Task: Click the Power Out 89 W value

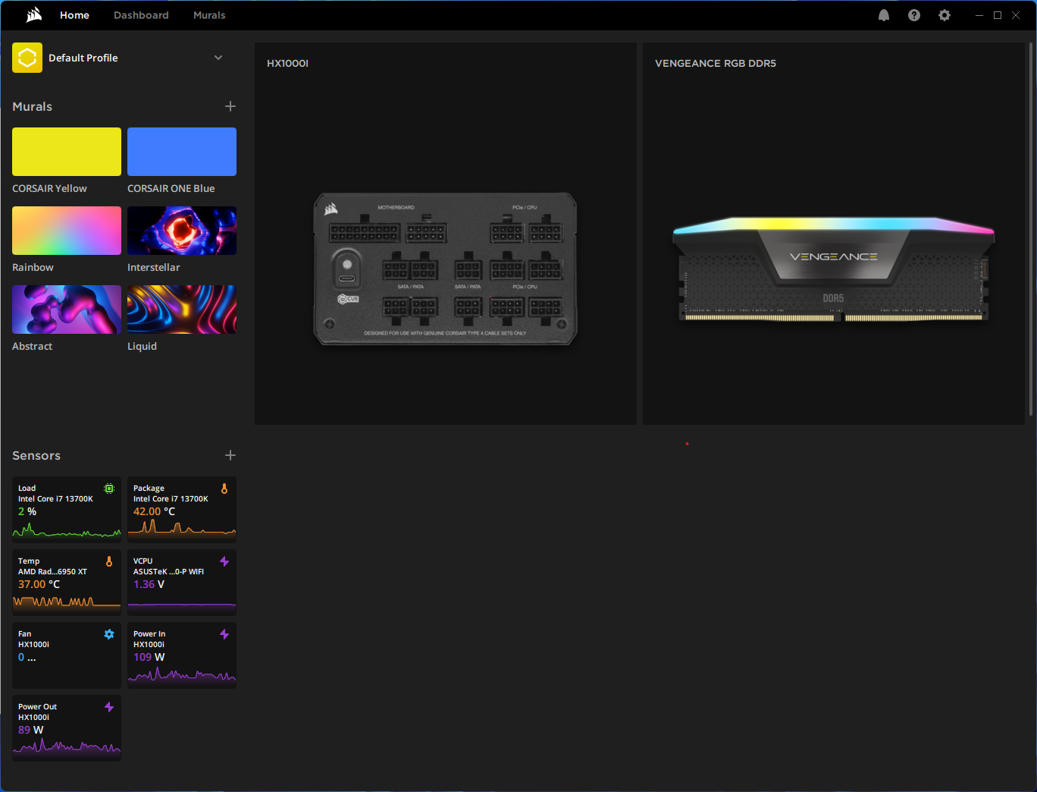Action: coord(31,730)
